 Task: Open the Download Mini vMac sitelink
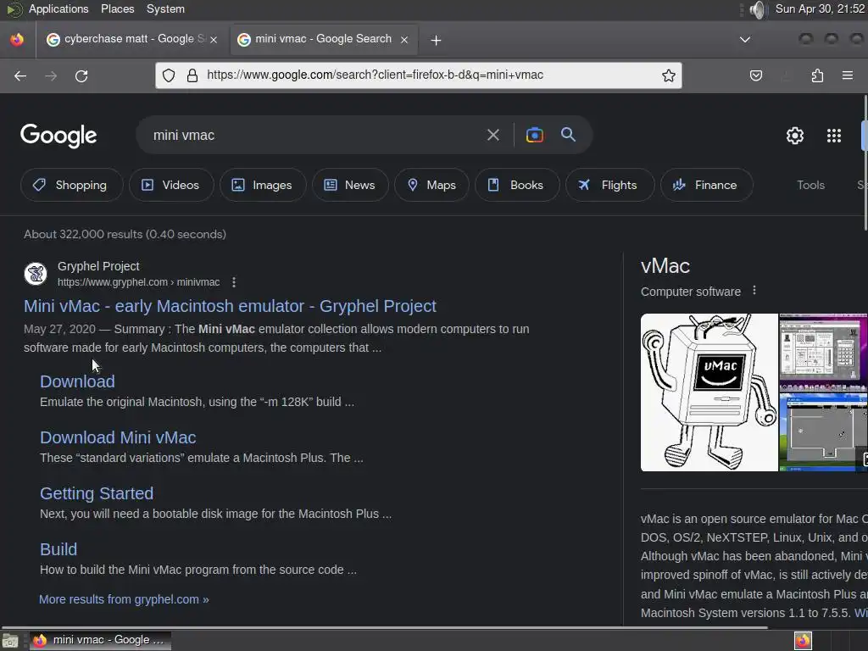coord(118,437)
